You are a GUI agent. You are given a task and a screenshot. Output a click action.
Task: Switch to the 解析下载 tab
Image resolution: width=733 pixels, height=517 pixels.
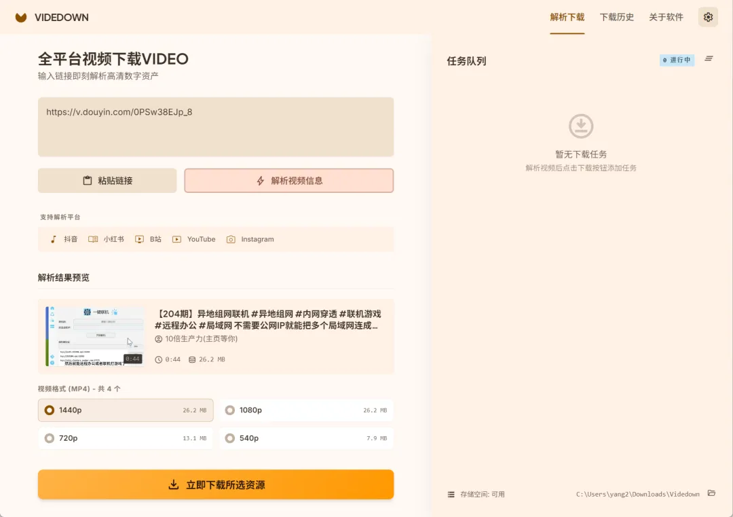click(x=567, y=17)
